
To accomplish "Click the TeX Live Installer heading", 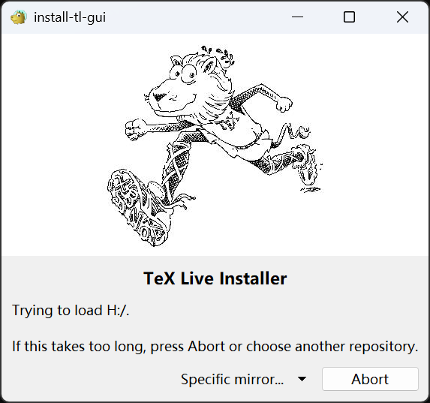I will (x=215, y=278).
